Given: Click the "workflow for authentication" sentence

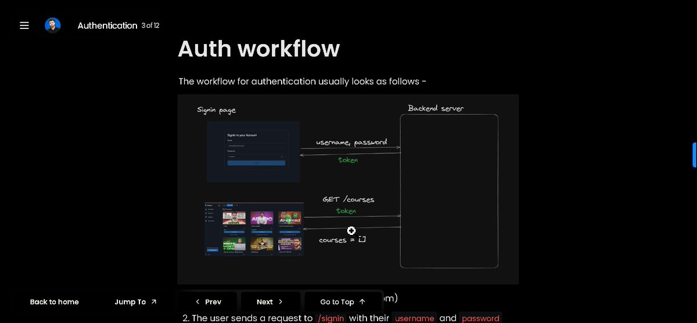Looking at the screenshot, I should pos(303,81).
